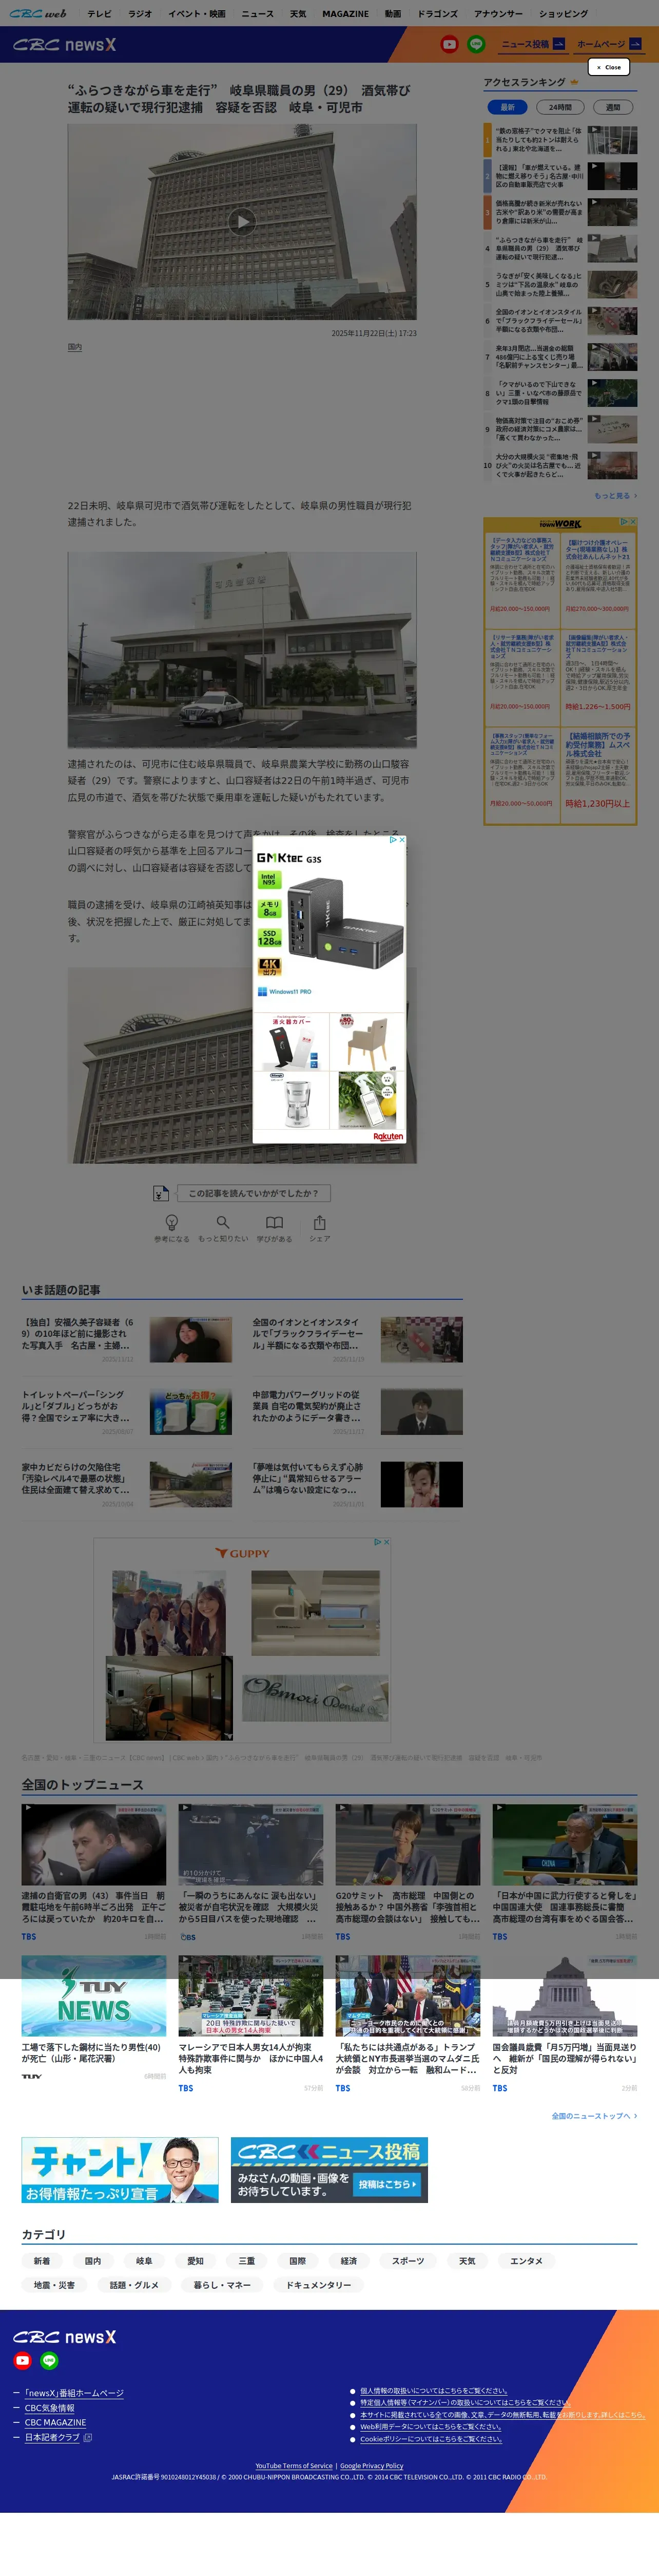Open イベント・映画 in top navigation
659x2576 pixels.
pyautogui.click(x=197, y=14)
